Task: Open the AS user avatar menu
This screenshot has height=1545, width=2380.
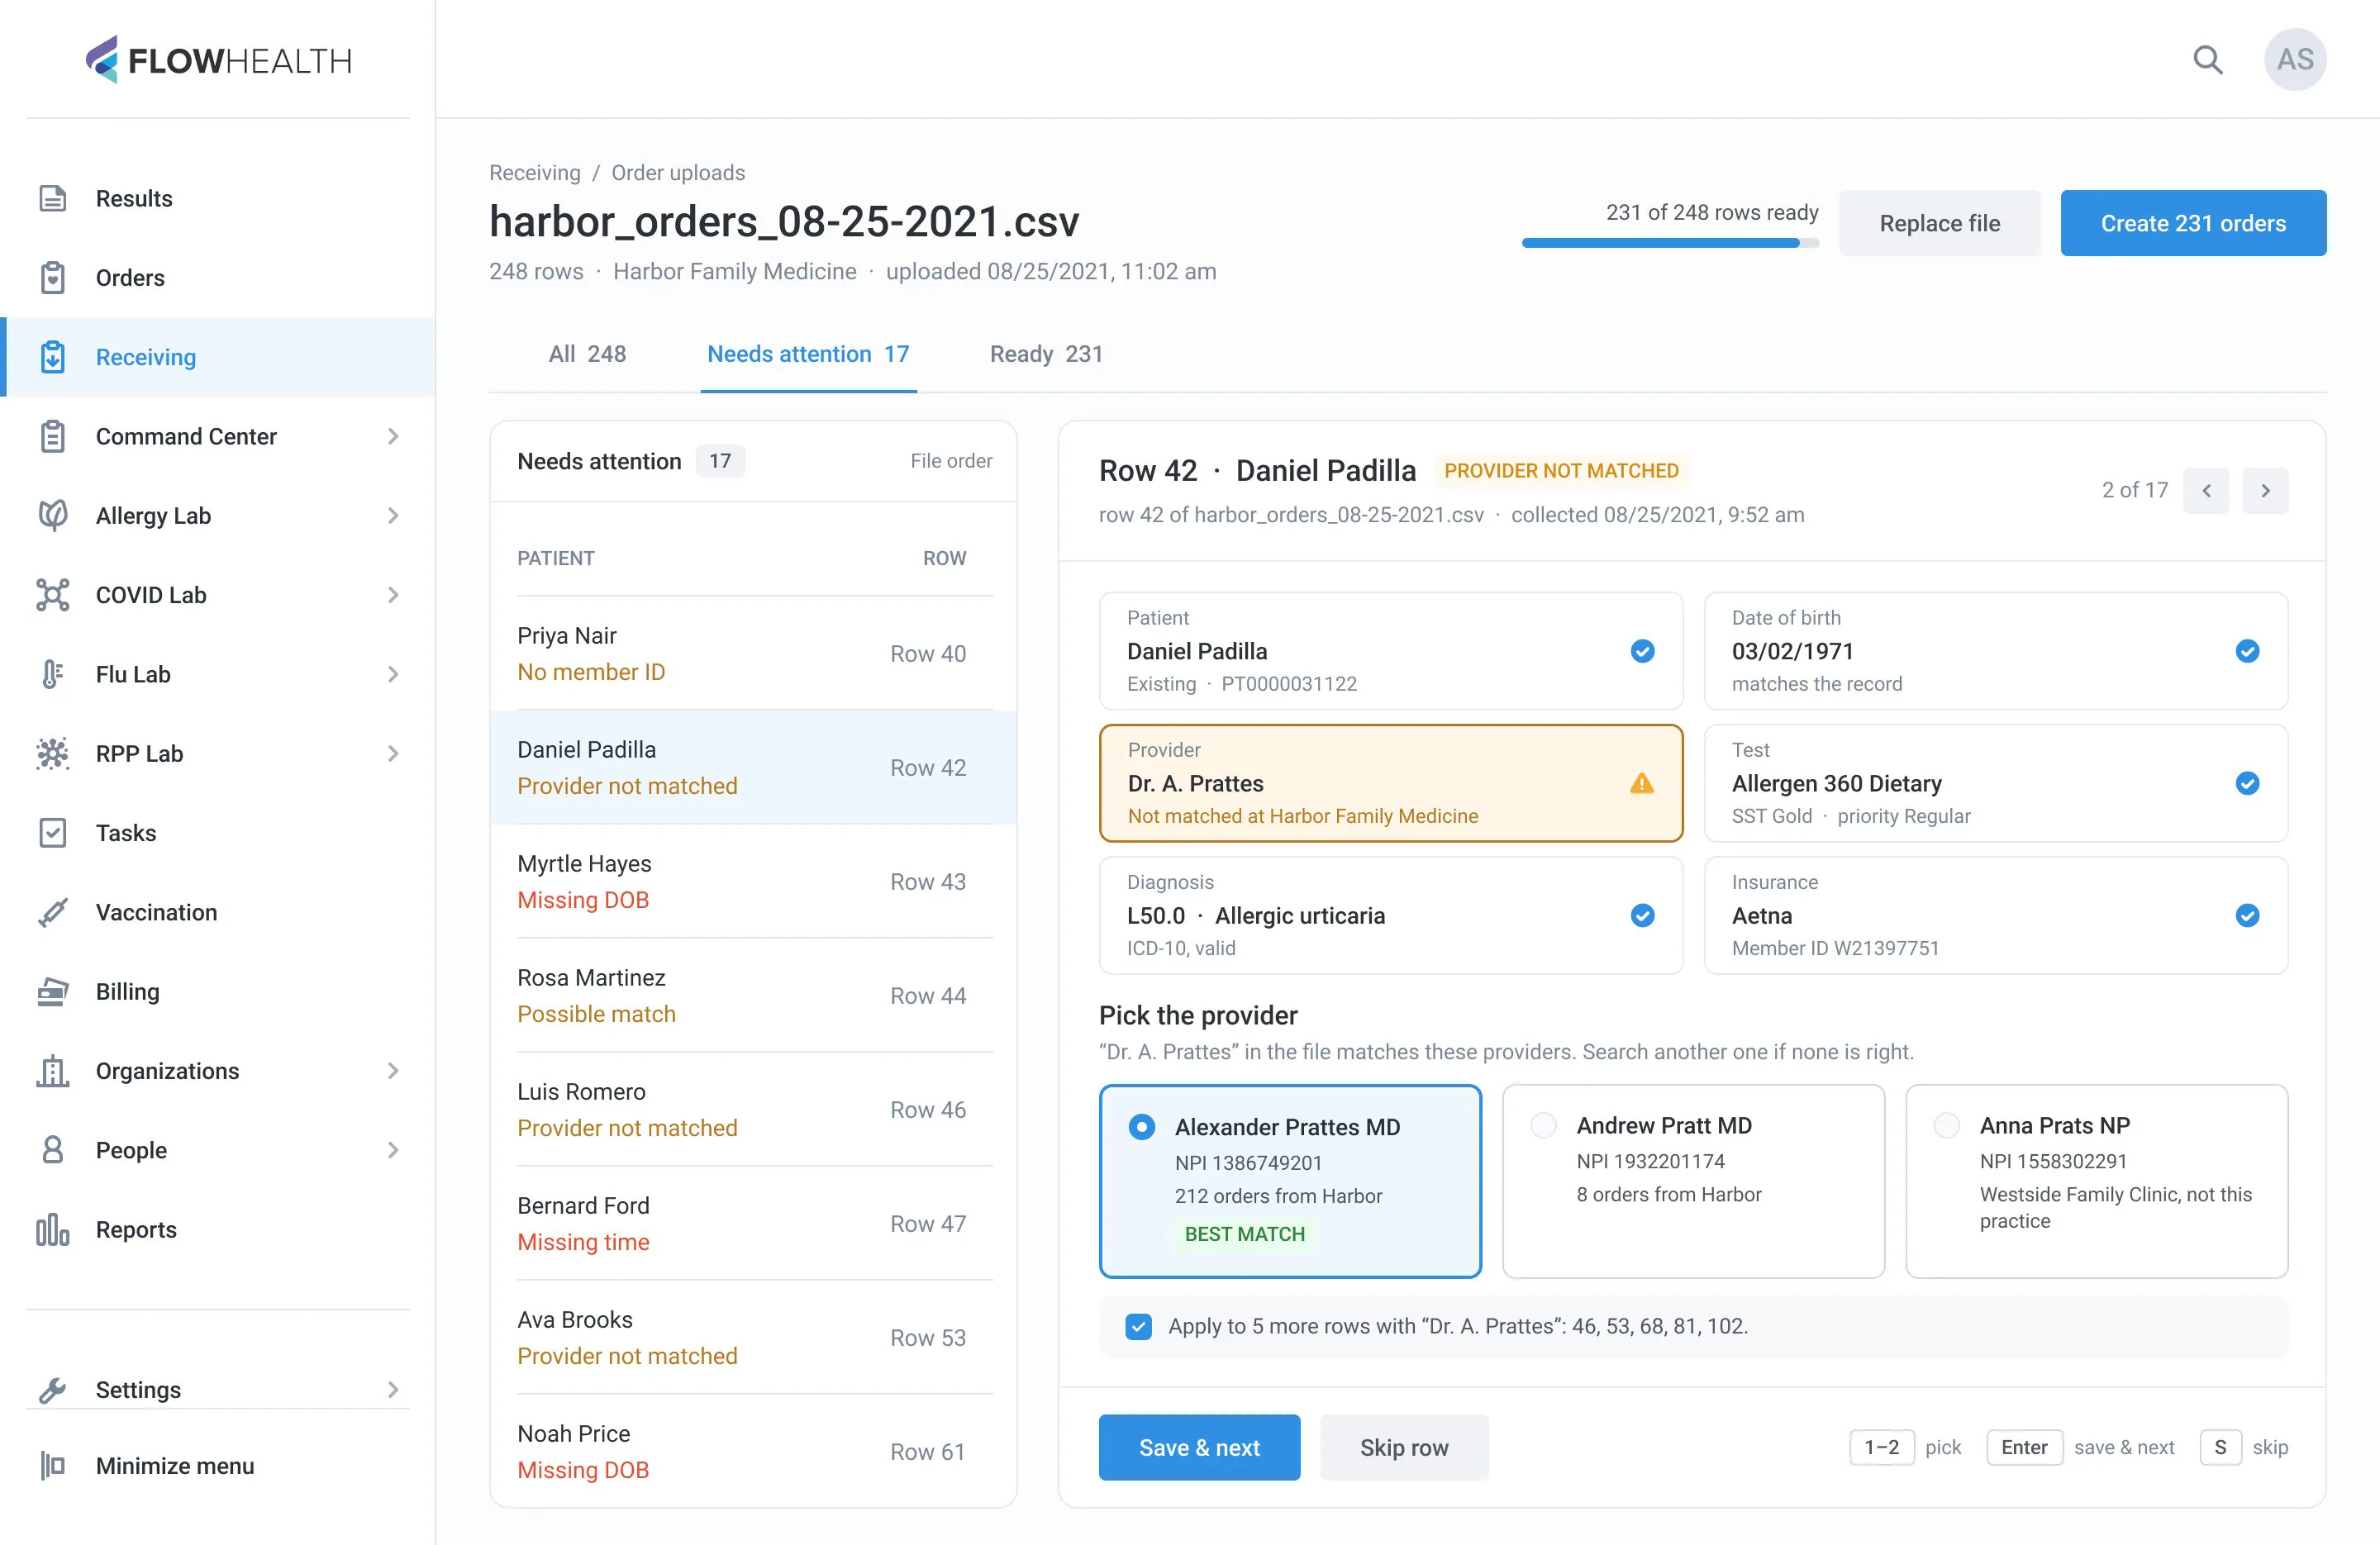Action: click(x=2294, y=60)
